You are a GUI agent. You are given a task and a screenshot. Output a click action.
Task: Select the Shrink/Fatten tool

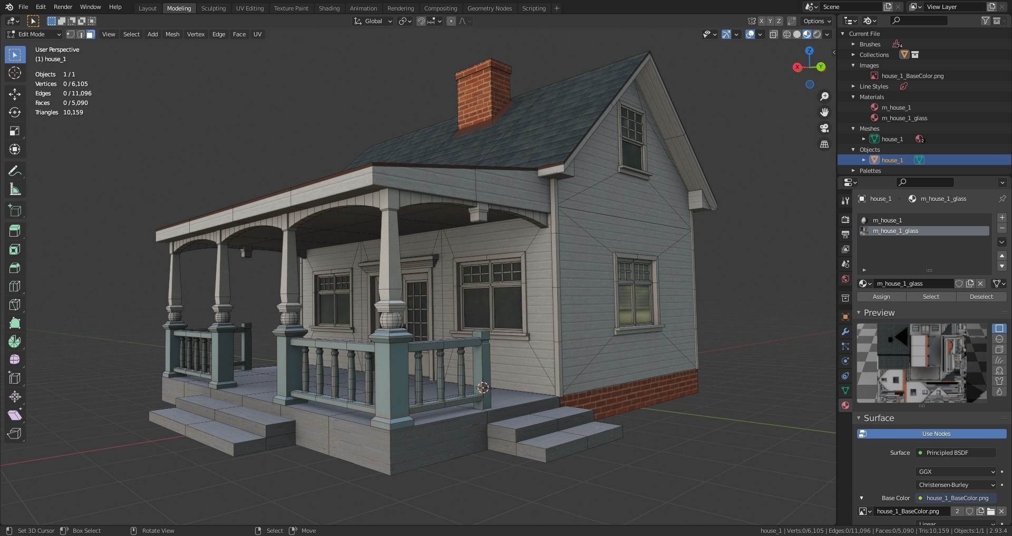click(15, 396)
